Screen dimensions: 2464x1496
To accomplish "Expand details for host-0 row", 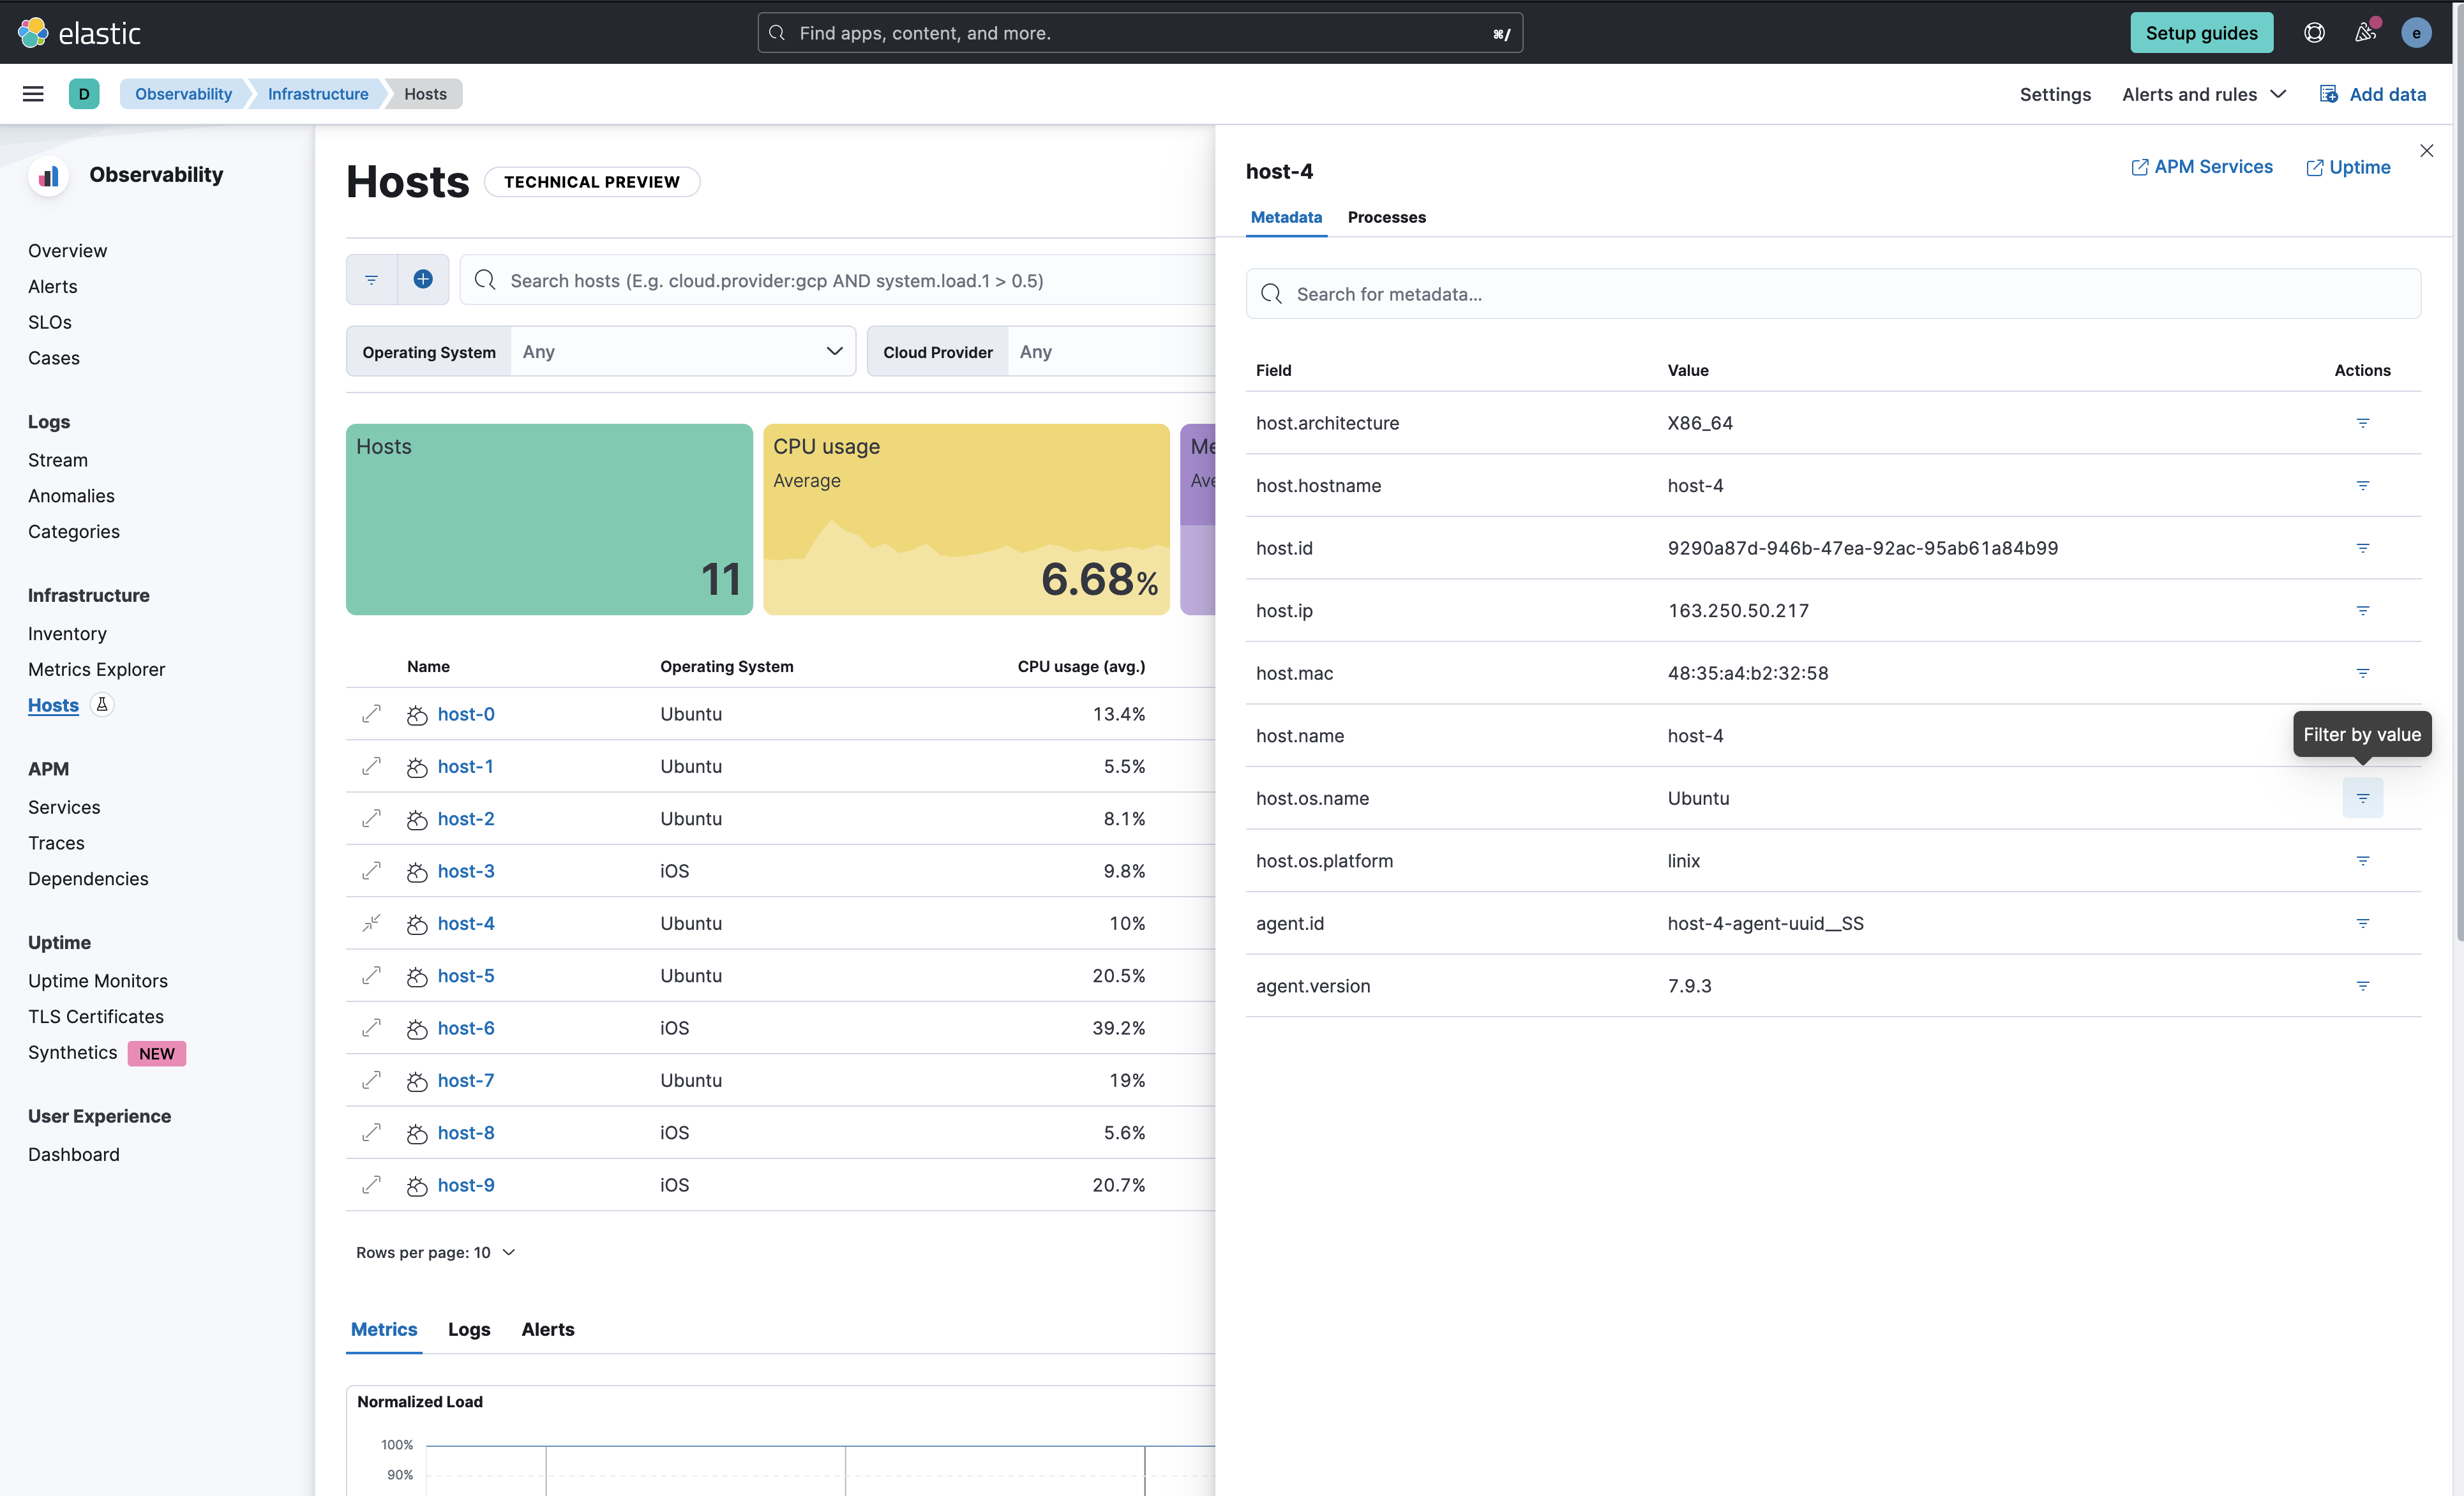I will coord(371,714).
